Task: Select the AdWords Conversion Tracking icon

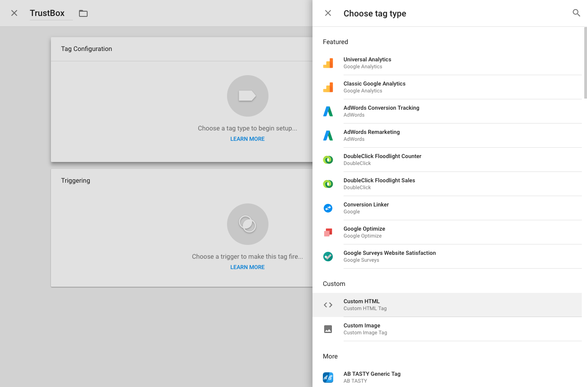Action: coord(328,111)
